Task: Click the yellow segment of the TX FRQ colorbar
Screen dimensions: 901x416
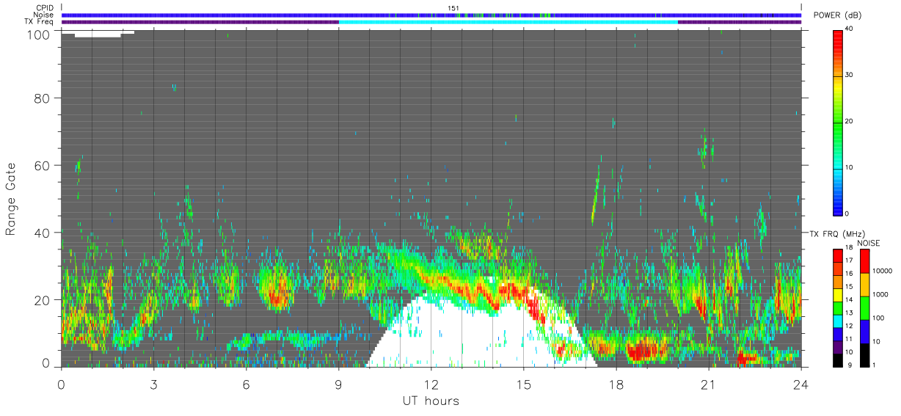Action: point(838,295)
